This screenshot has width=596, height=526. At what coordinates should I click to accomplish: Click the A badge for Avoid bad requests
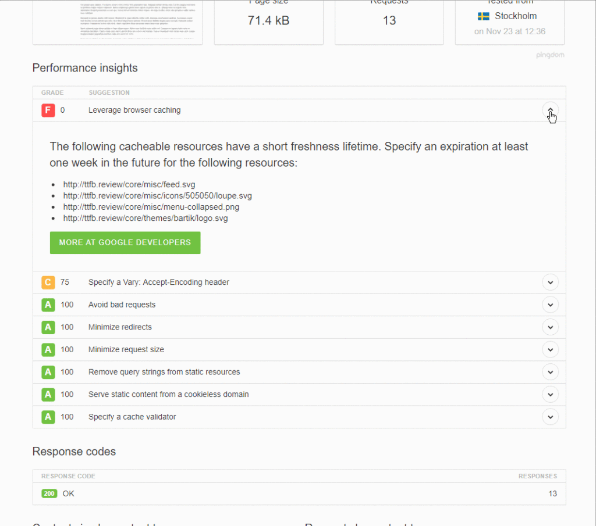(x=48, y=305)
